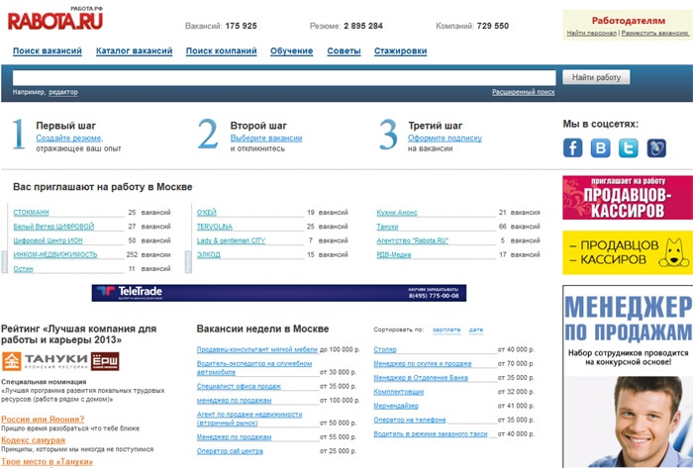This screenshot has height=468, width=693.
Task: Open the ЭЛКОД company link
Action: (x=208, y=254)
